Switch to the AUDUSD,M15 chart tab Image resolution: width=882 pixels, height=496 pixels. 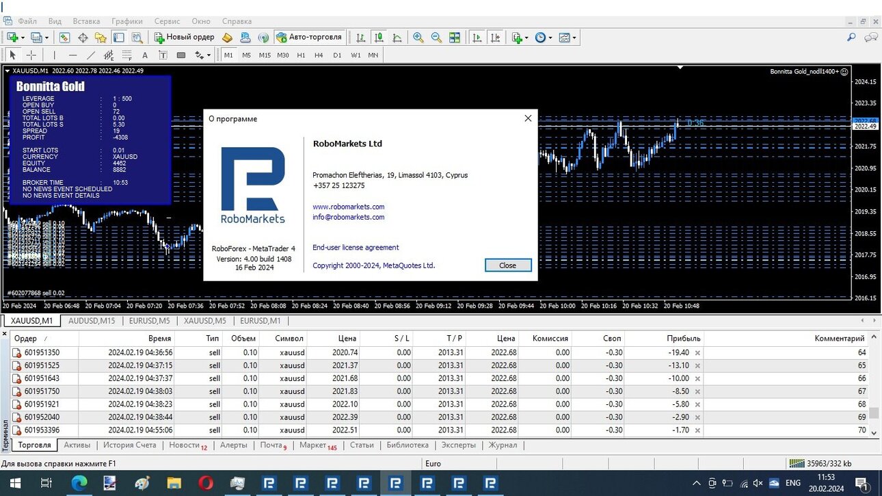92,321
